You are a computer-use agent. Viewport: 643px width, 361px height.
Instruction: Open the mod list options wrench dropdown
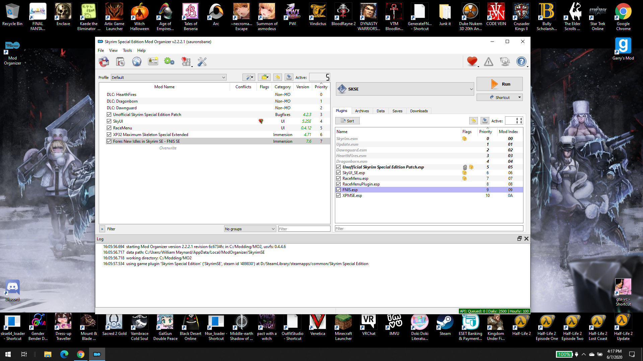tap(249, 77)
